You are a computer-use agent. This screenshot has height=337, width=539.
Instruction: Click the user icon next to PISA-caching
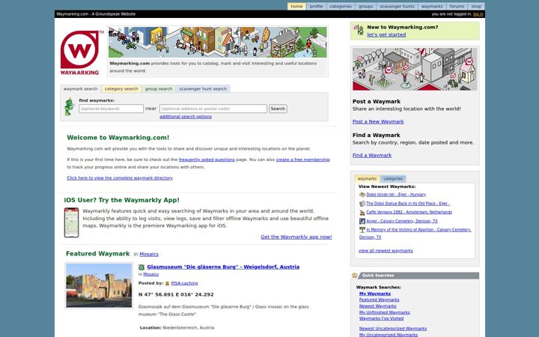click(167, 283)
